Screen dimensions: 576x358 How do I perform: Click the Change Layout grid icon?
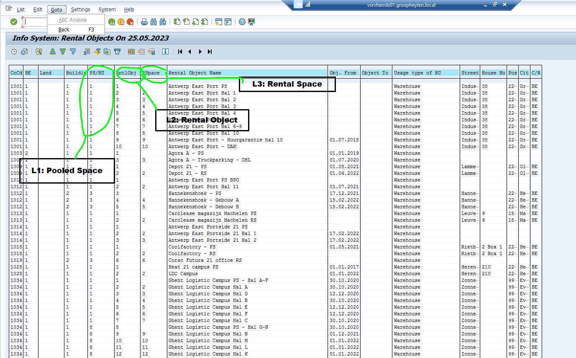point(131,51)
